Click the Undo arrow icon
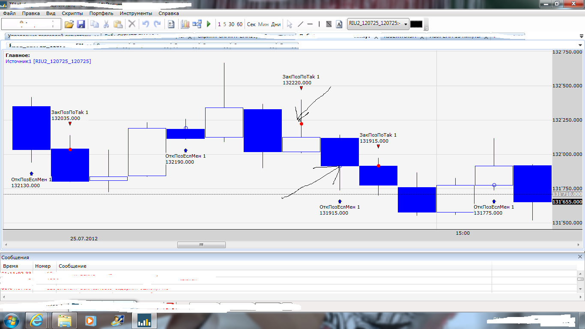The width and height of the screenshot is (585, 329). click(146, 24)
